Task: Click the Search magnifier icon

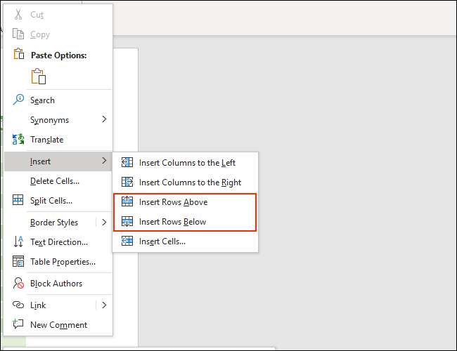Action: click(x=18, y=100)
